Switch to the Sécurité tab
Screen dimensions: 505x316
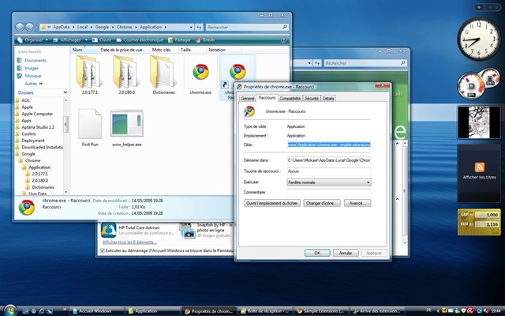point(312,98)
